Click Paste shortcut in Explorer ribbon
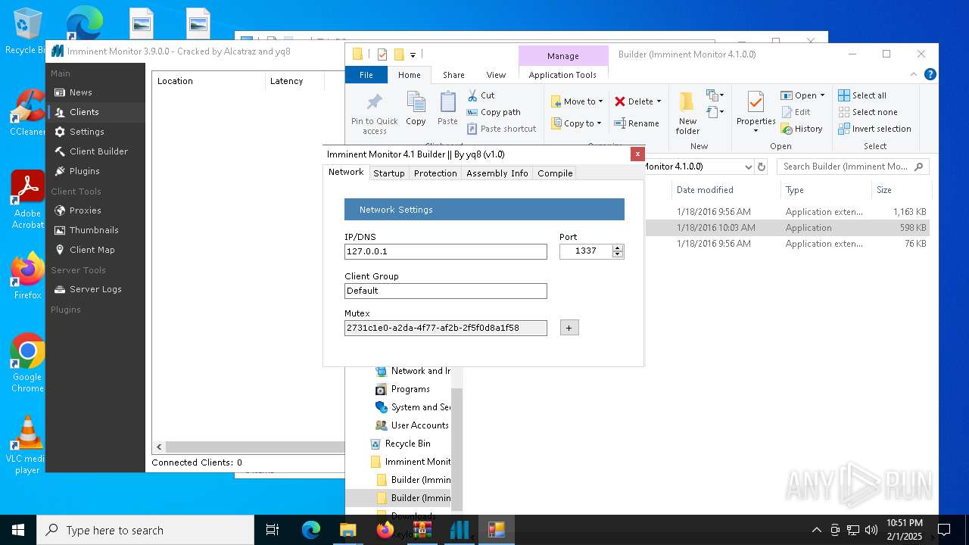 click(x=500, y=129)
